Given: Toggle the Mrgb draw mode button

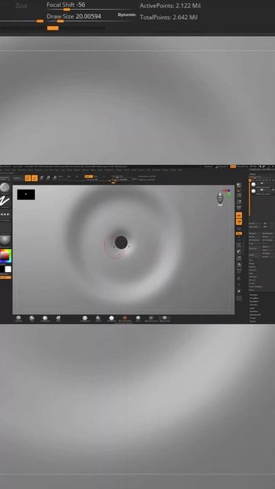Looking at the screenshot, I should (61, 176).
